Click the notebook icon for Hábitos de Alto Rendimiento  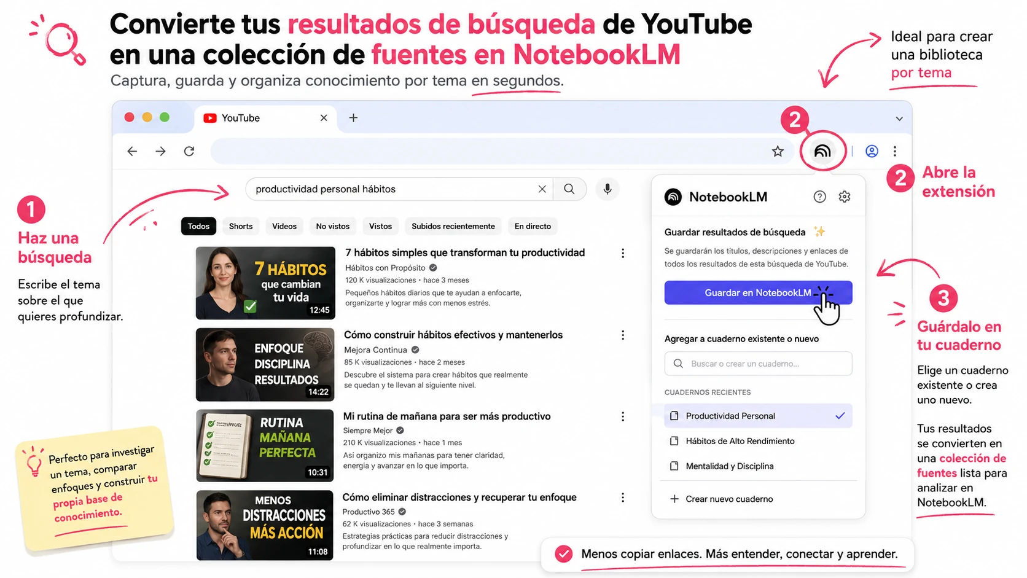point(674,441)
